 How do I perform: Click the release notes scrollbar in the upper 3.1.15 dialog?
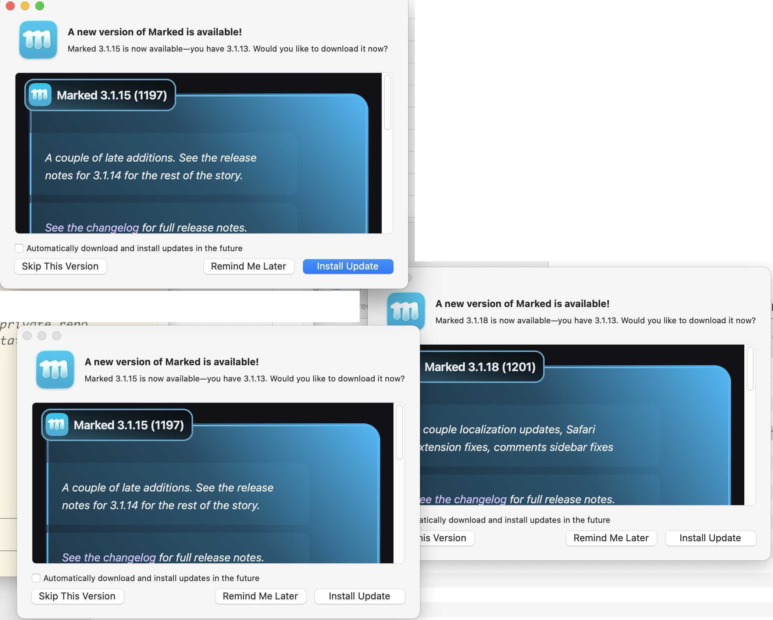[388, 102]
